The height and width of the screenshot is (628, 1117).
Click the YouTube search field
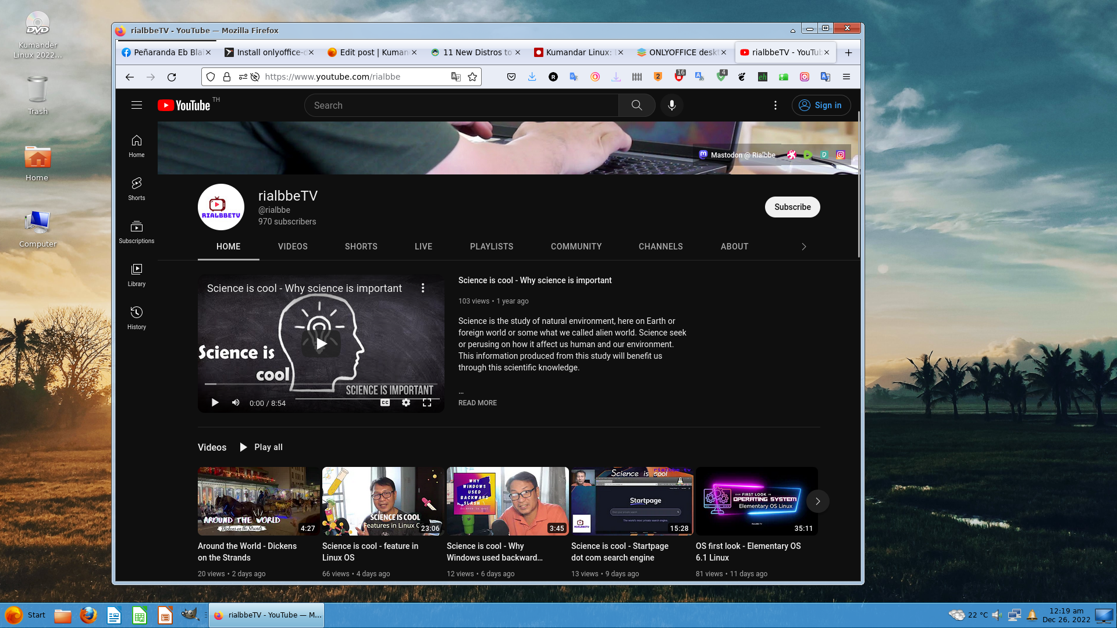click(461, 105)
